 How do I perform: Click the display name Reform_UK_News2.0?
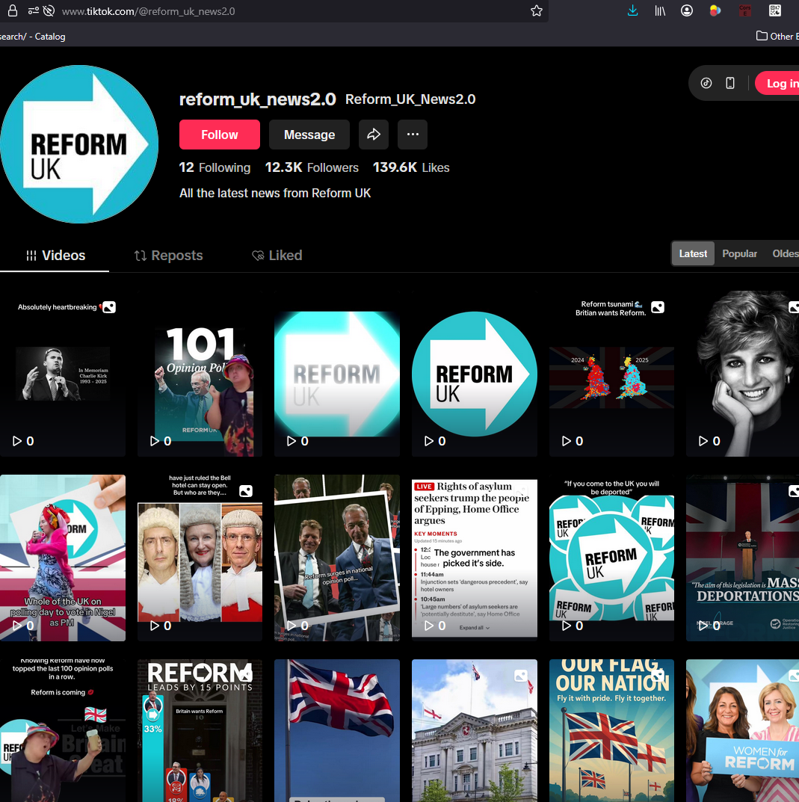pos(410,99)
